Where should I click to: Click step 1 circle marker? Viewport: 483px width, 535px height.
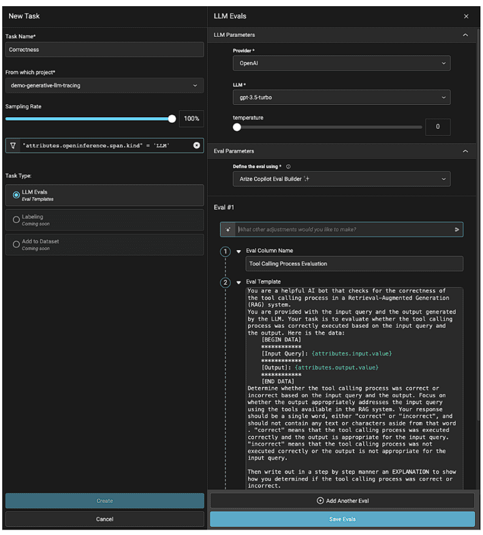[225, 251]
